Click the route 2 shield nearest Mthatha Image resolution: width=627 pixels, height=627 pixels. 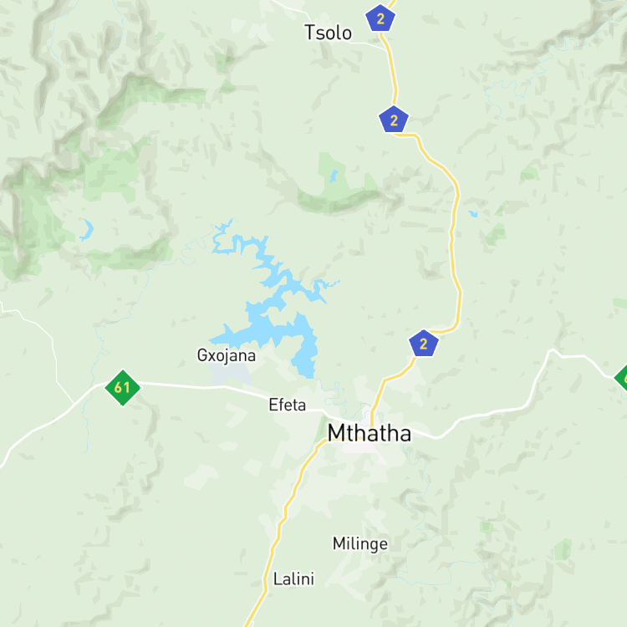[x=424, y=343]
